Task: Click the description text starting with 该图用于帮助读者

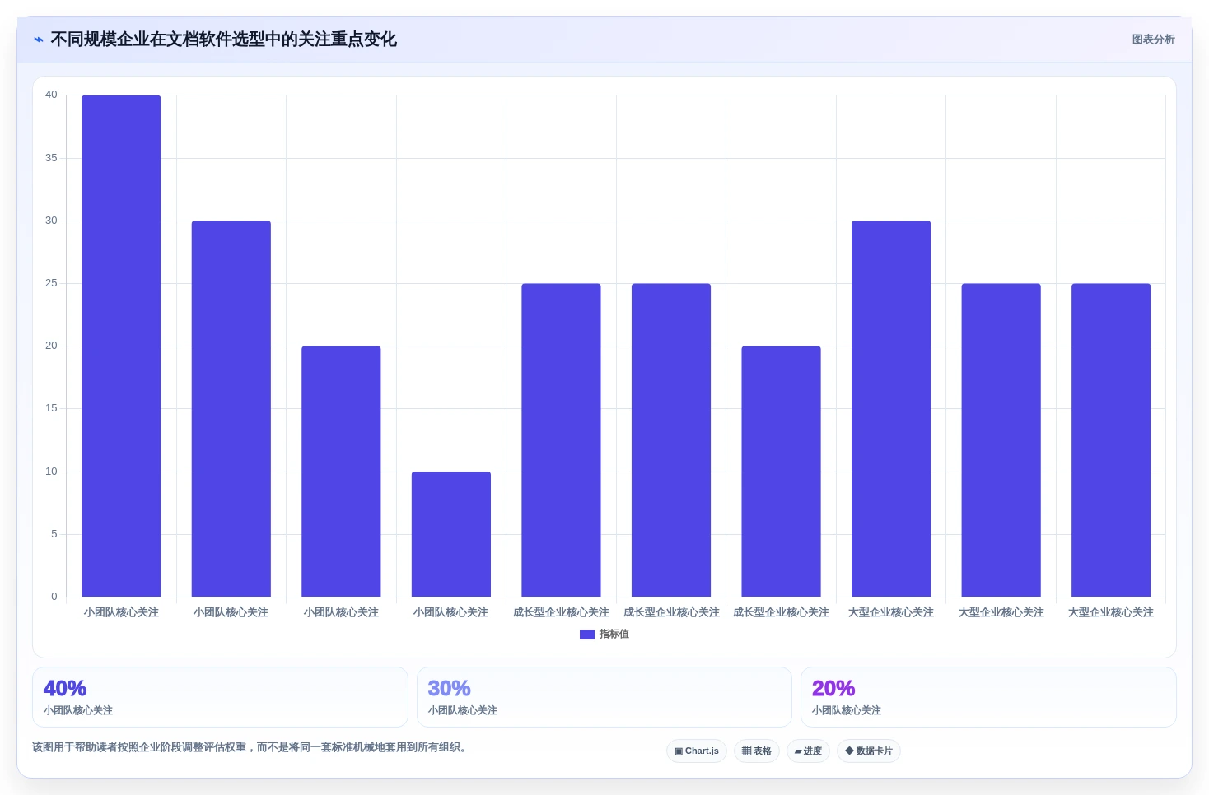Action: (x=250, y=747)
